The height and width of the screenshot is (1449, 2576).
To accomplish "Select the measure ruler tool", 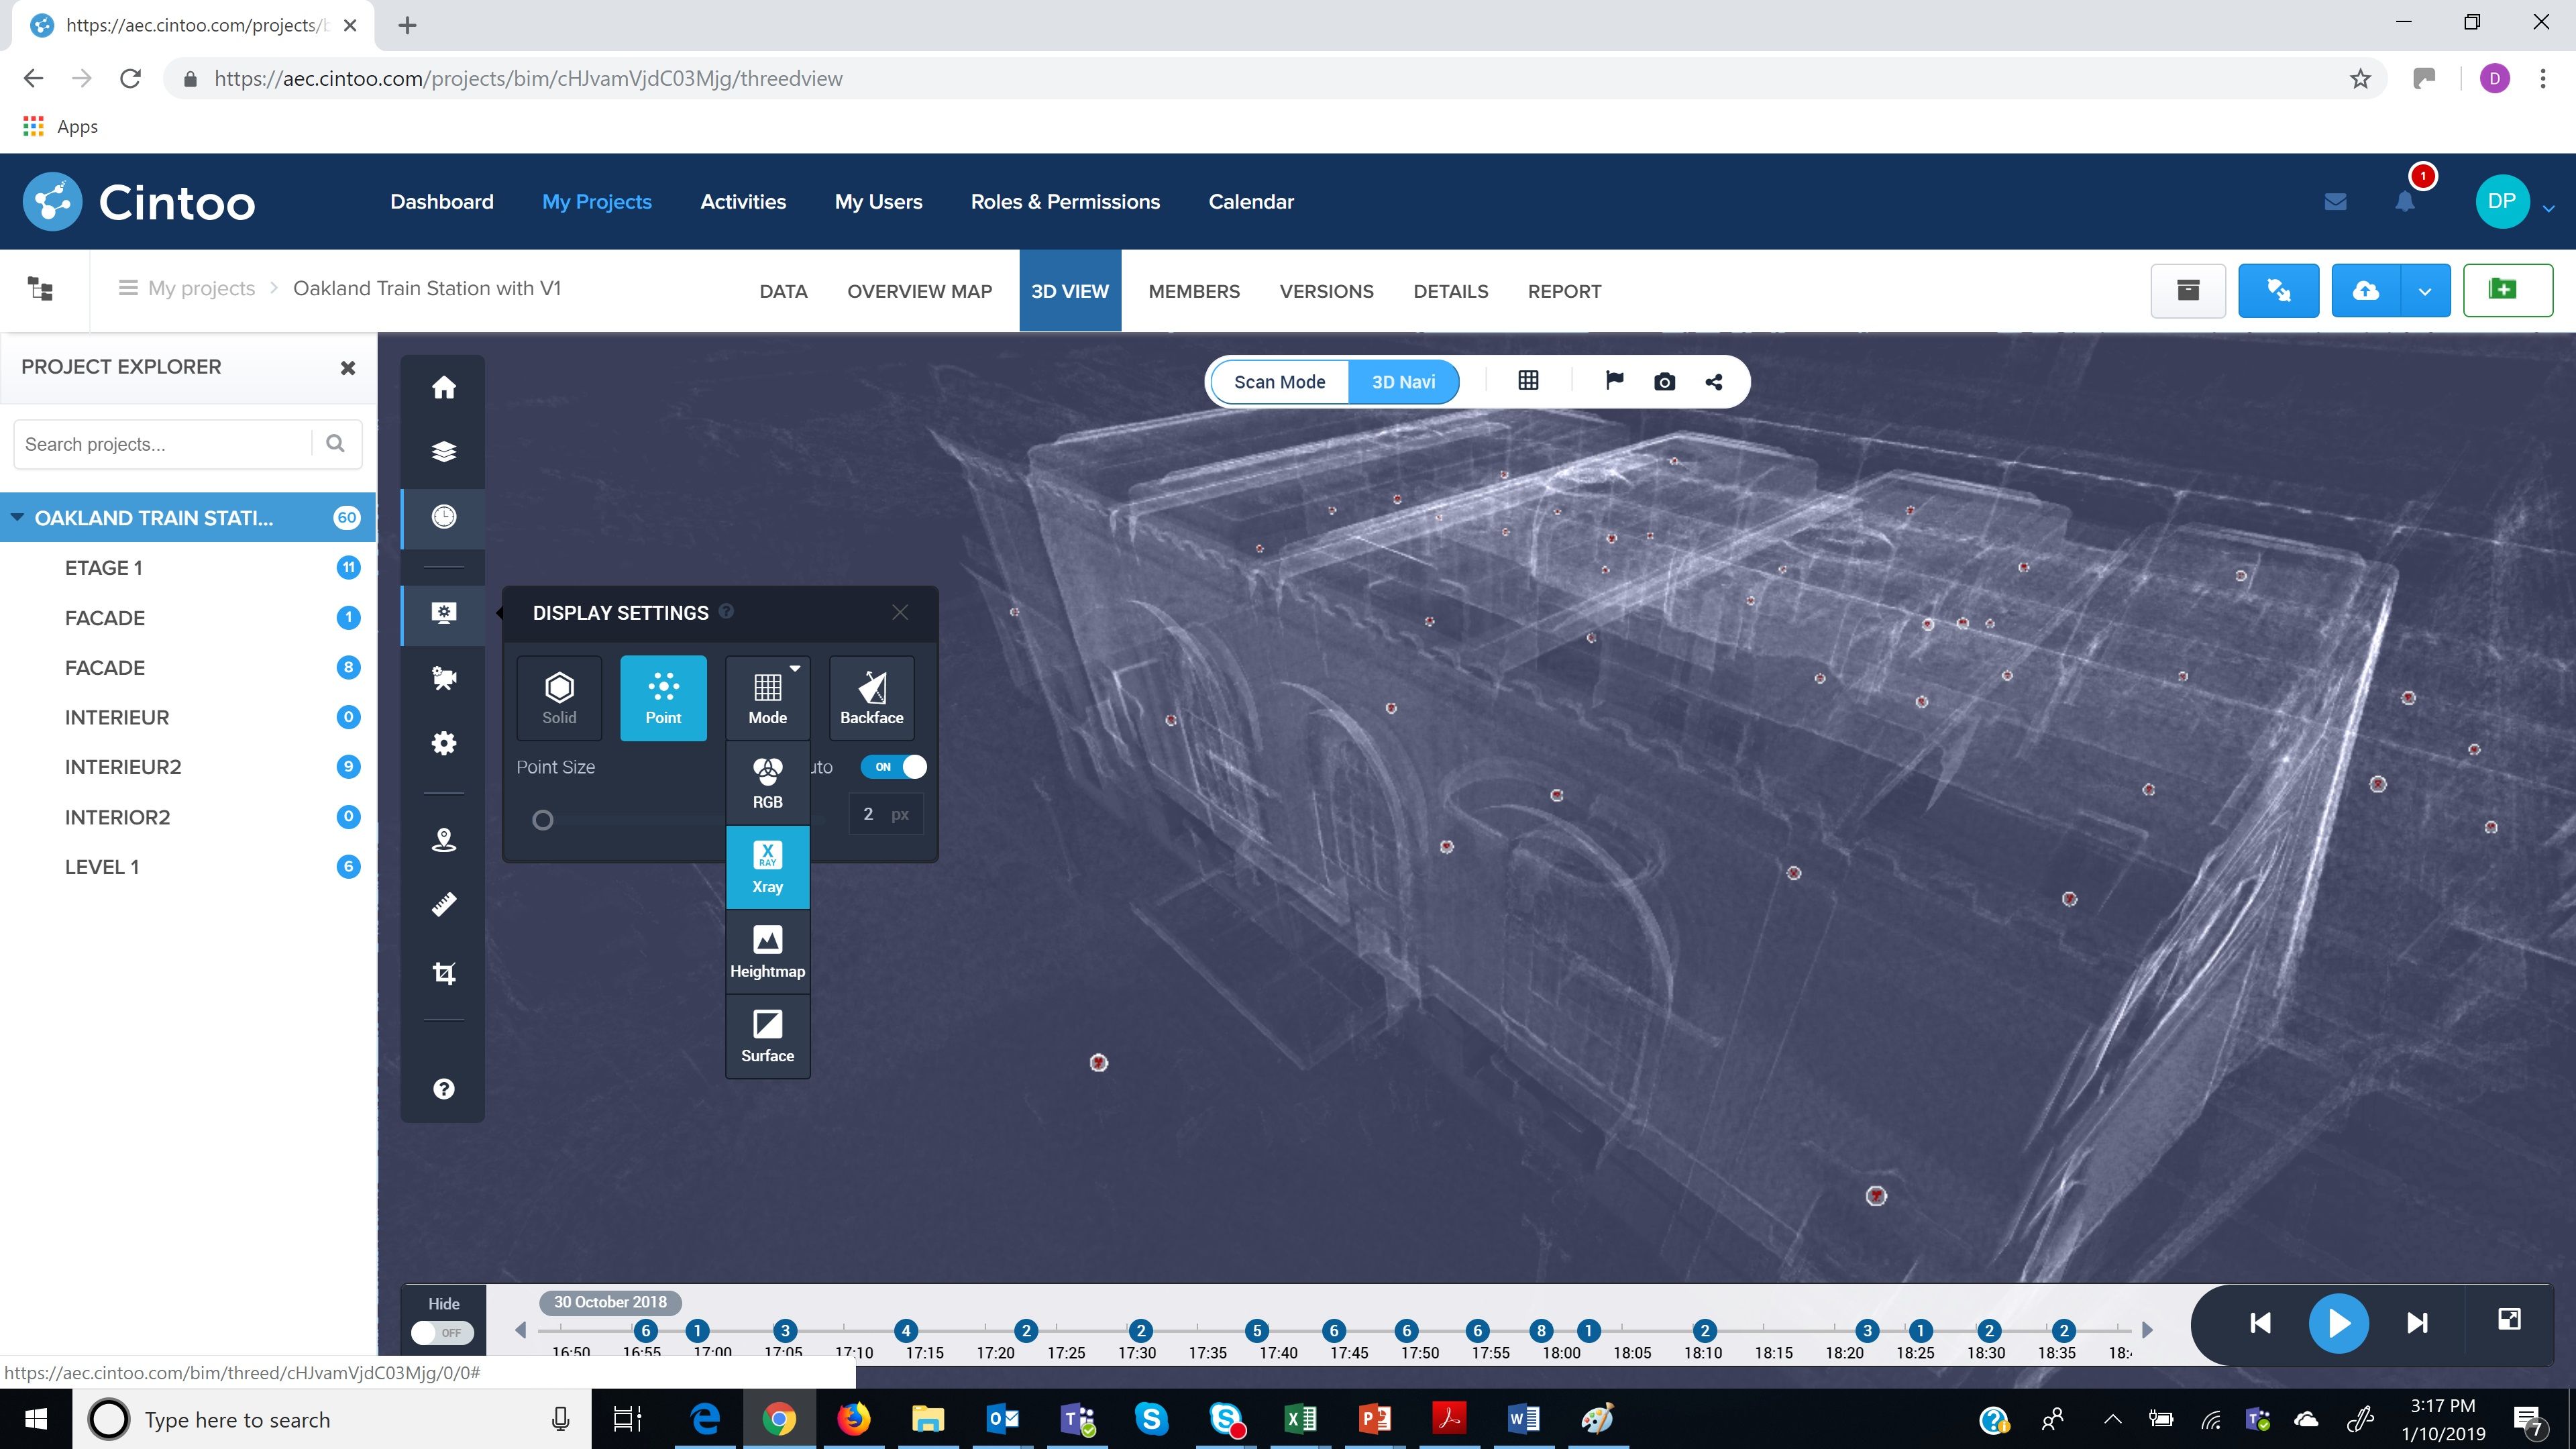I will tap(443, 905).
